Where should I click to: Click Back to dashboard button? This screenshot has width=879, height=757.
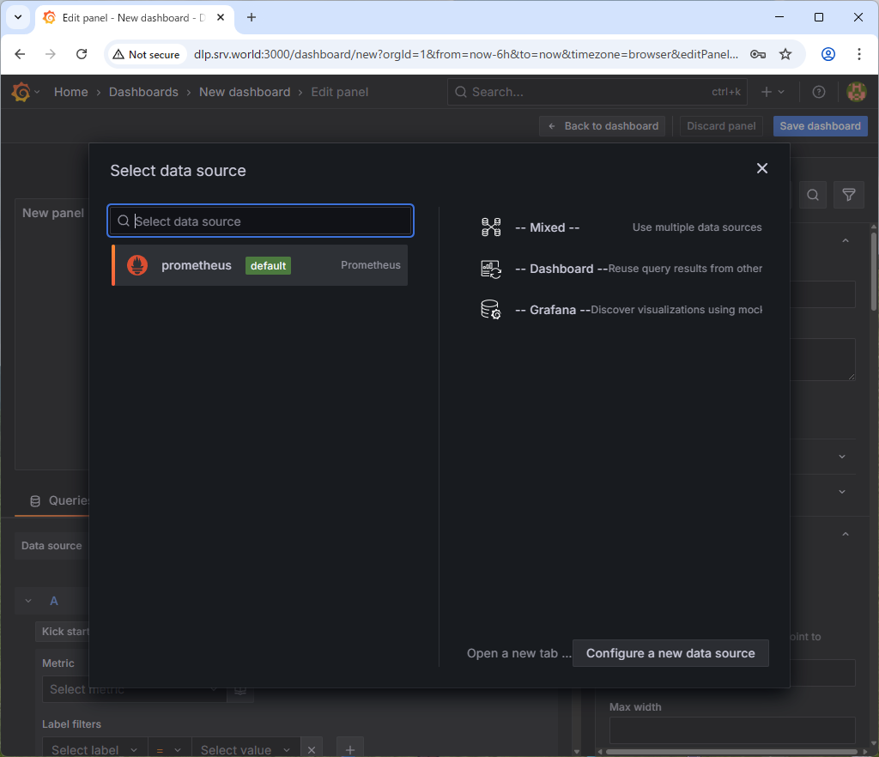pos(603,126)
